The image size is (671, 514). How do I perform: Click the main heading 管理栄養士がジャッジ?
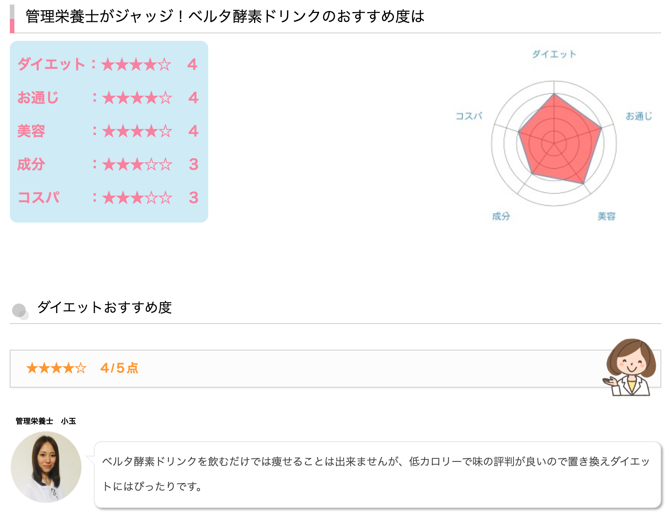(x=225, y=16)
